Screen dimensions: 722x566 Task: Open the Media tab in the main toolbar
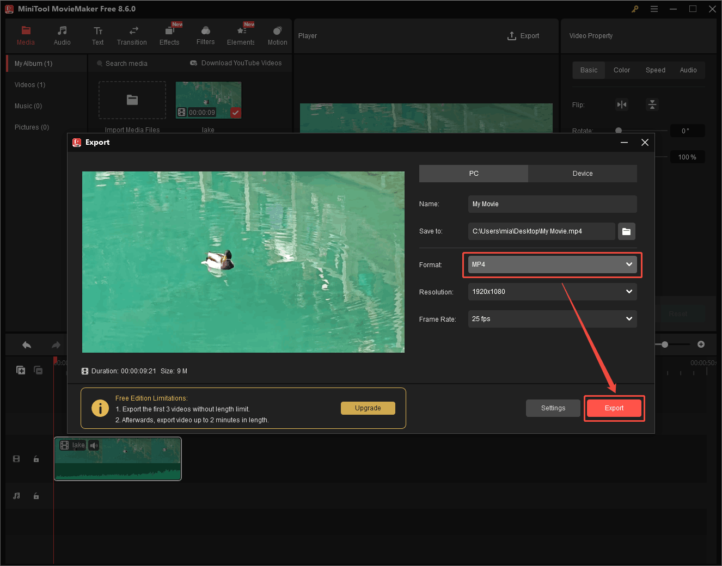[26, 36]
